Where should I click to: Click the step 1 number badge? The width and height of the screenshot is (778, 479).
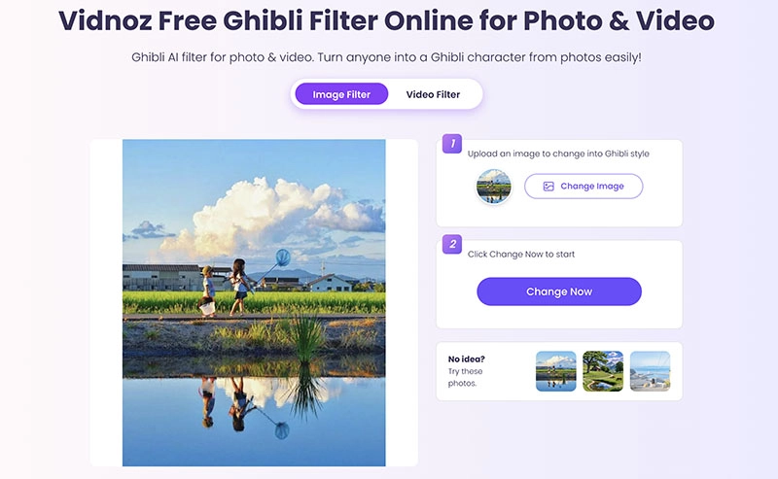click(452, 143)
